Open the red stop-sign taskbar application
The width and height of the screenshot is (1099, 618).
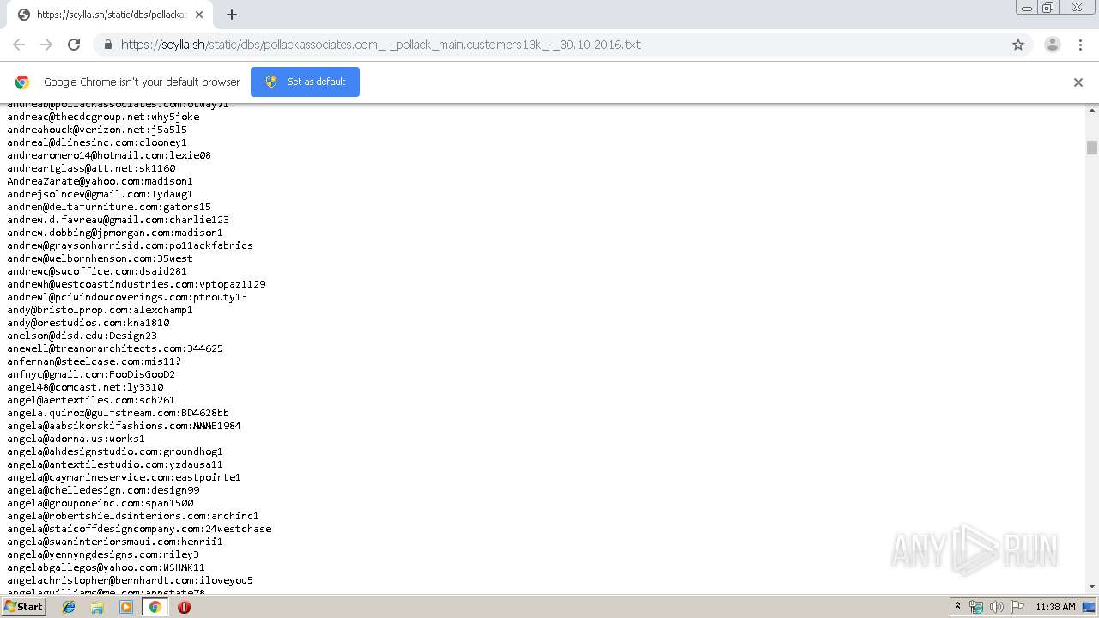(x=184, y=607)
